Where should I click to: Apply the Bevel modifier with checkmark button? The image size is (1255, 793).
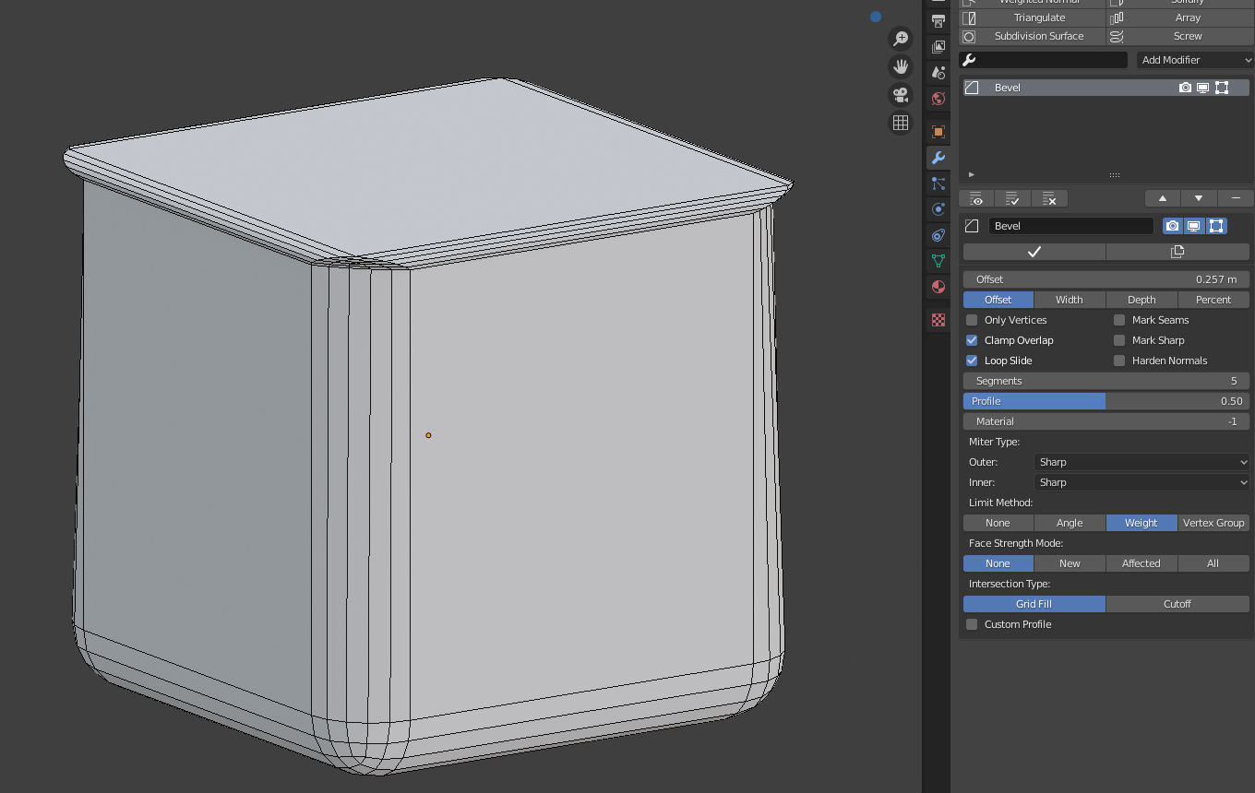[x=1034, y=252]
